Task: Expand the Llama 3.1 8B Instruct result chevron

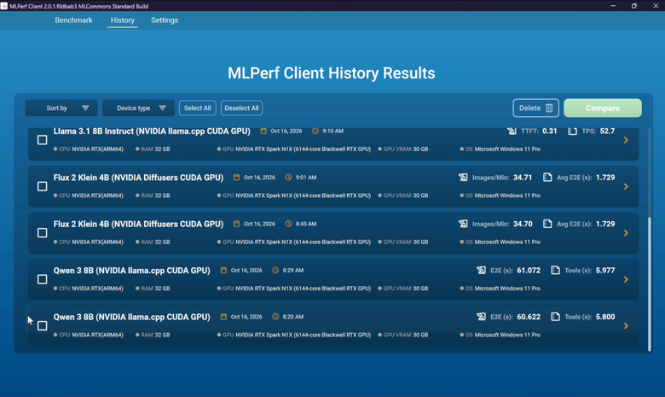Action: coord(626,140)
